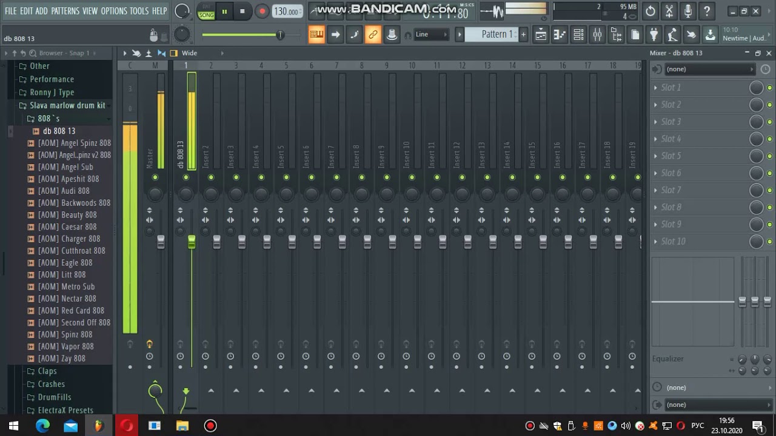This screenshot has height=436, width=776.
Task: Click the tempo tapper icon
Action: coord(672,35)
